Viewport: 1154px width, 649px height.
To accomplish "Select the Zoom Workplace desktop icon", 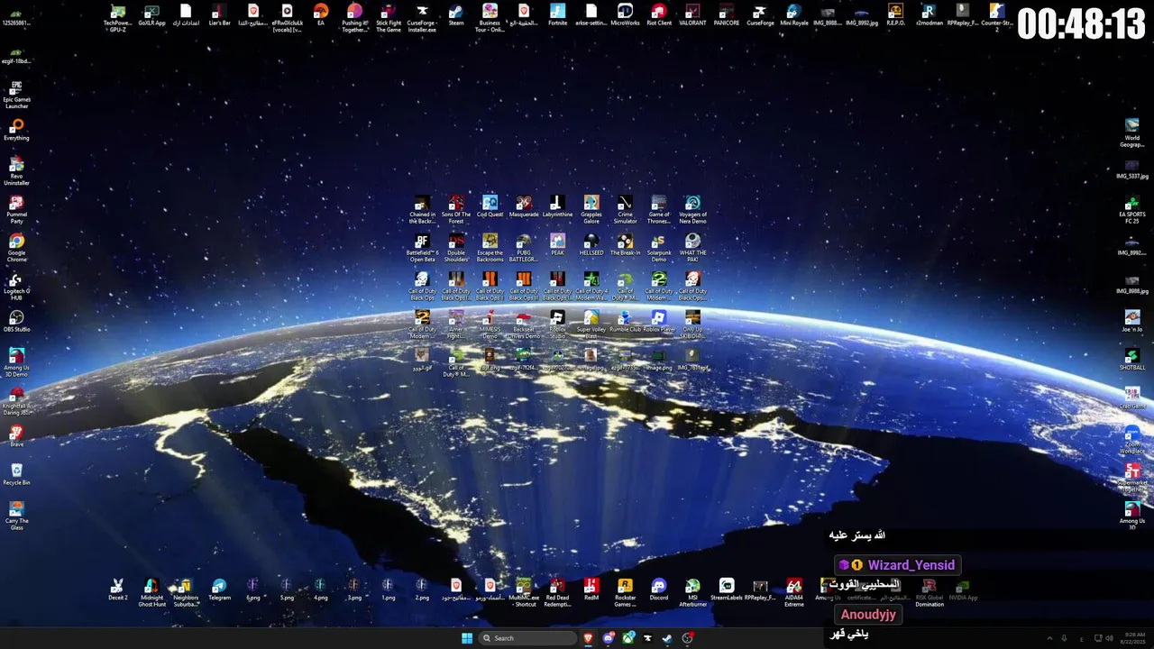I will pyautogui.click(x=1131, y=440).
